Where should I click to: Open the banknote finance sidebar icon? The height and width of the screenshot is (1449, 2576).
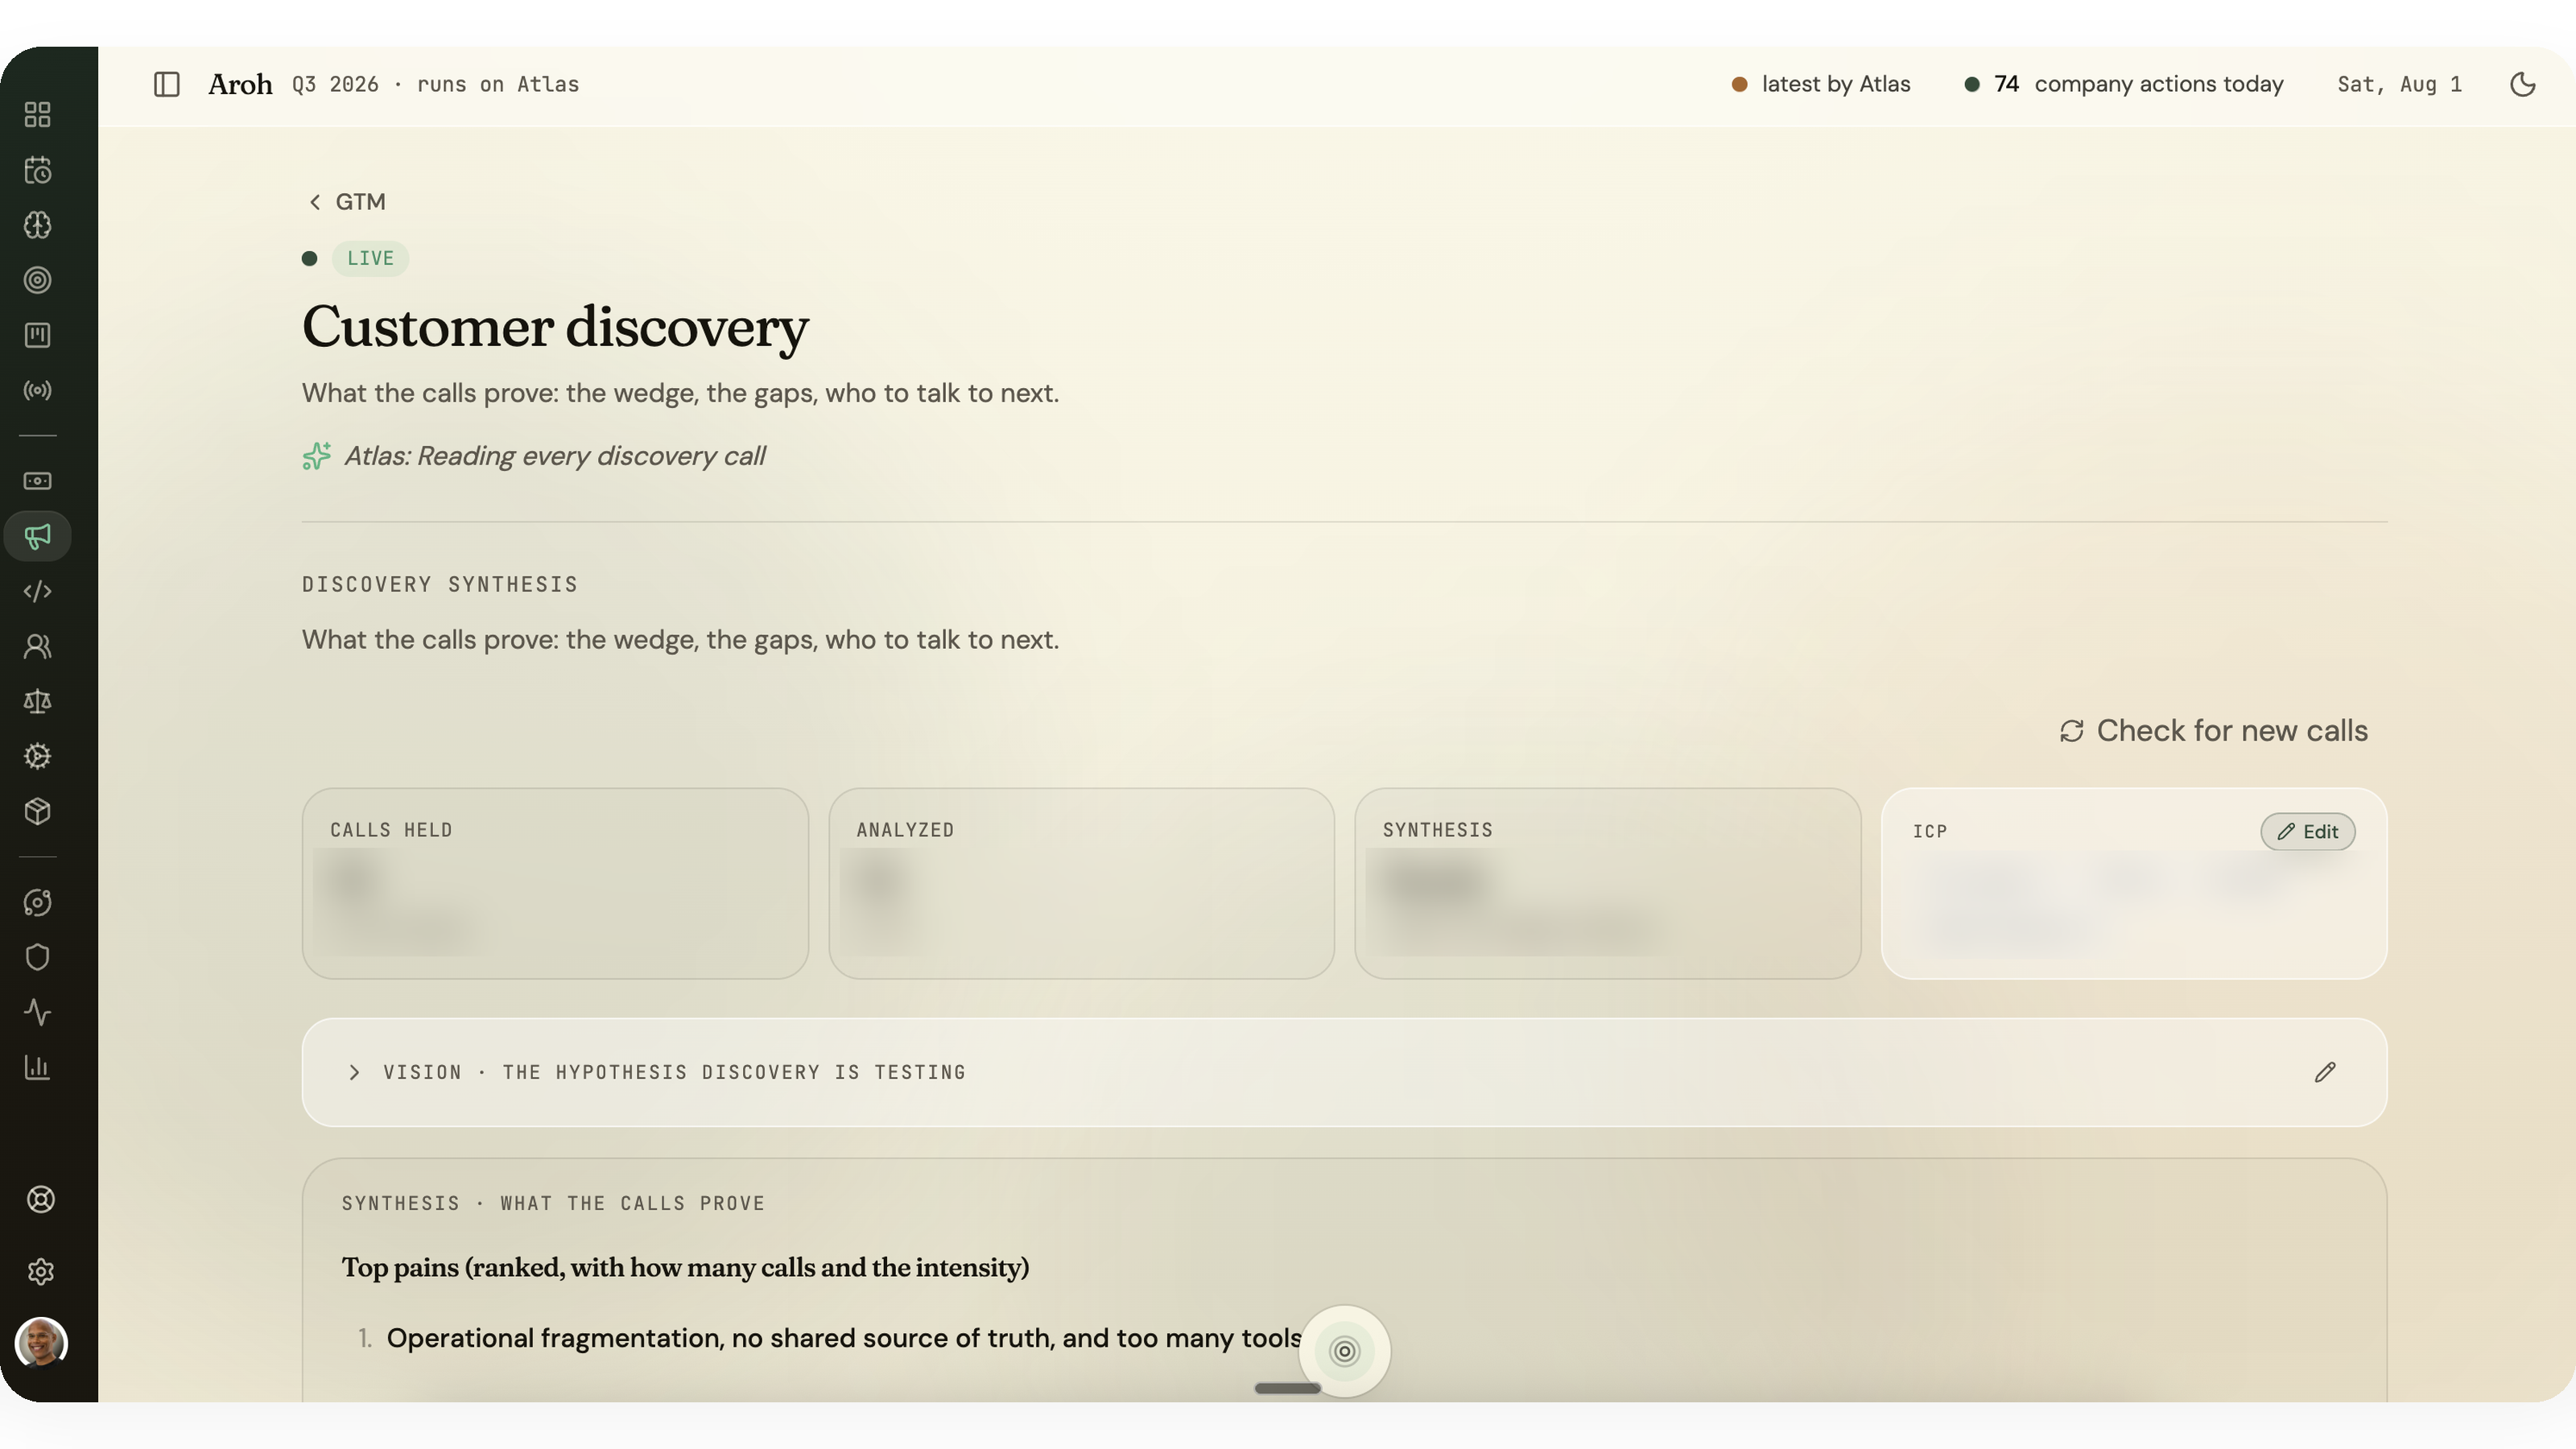coord(37,481)
